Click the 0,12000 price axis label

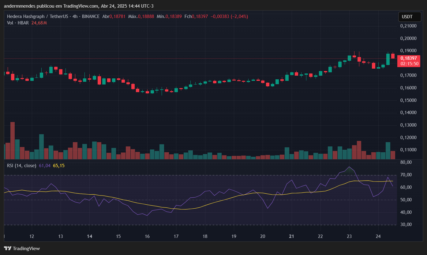[408, 138]
